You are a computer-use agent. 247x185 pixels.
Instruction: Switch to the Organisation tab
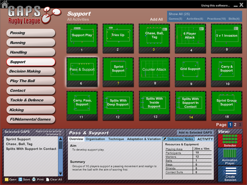(95, 139)
